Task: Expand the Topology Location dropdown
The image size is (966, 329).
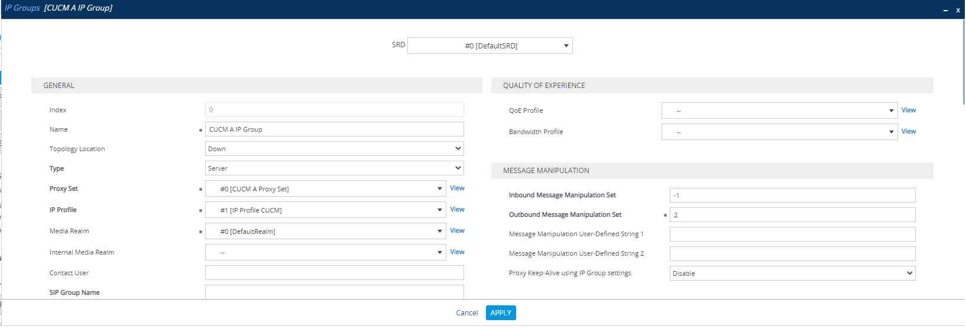Action: [x=335, y=149]
